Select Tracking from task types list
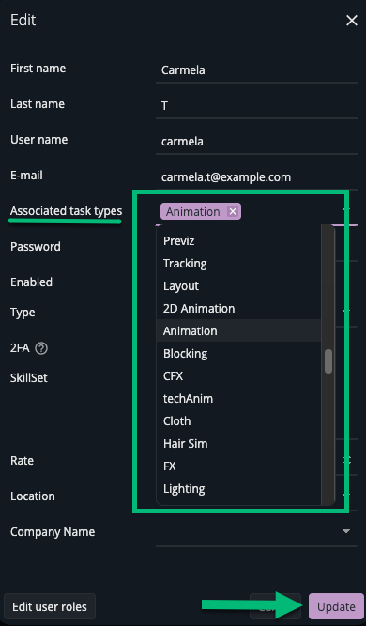Screen dimensions: 366x626 [x=238, y=263]
